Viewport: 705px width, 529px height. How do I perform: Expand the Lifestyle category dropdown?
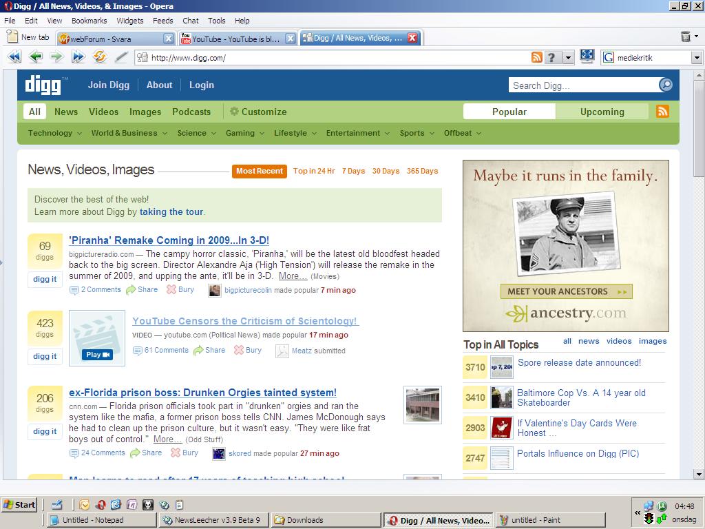point(314,134)
